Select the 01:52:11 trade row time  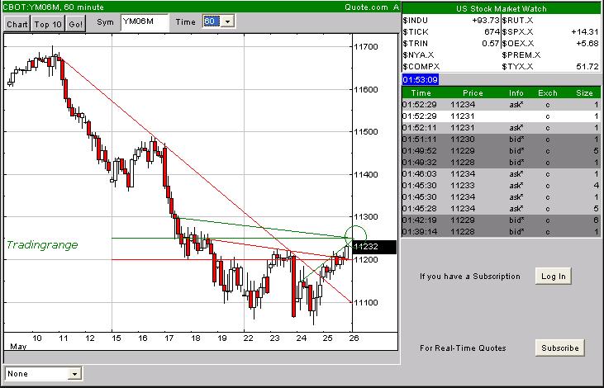point(420,128)
